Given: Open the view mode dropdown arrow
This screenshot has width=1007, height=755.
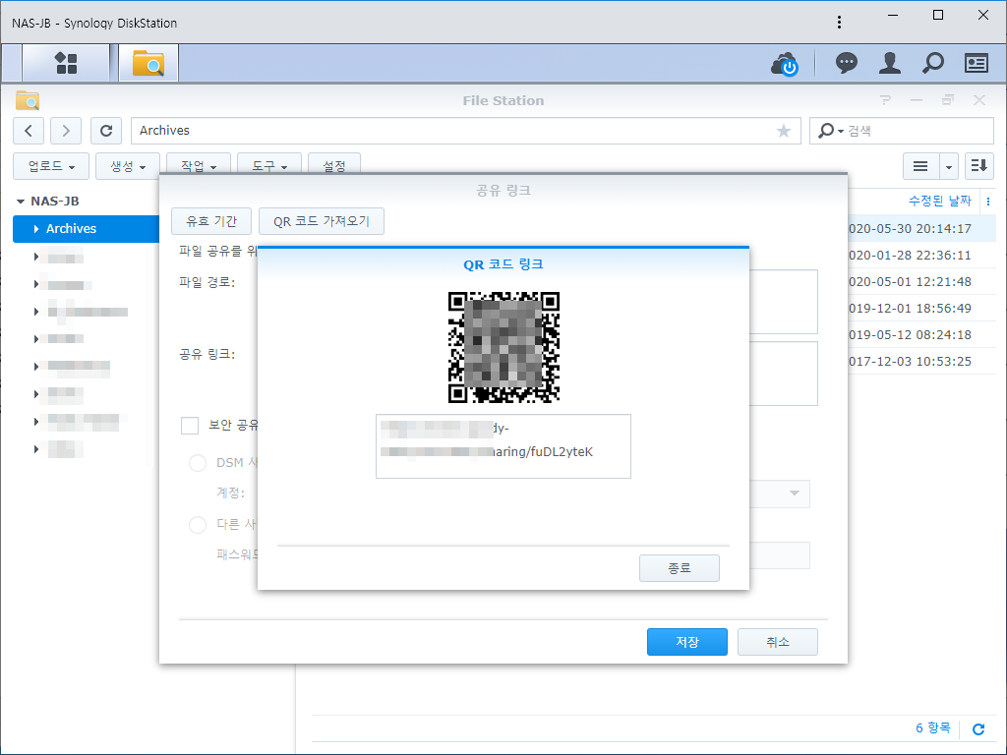Looking at the screenshot, I should tap(949, 166).
